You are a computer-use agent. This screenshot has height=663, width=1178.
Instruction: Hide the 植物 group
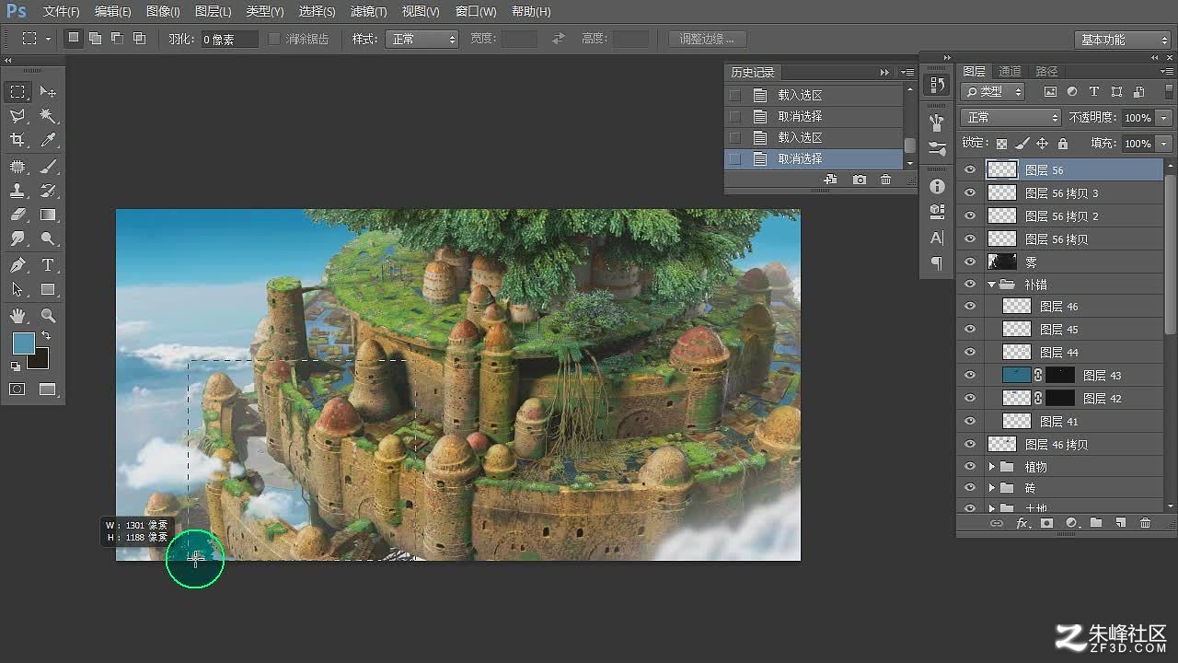[969, 467]
